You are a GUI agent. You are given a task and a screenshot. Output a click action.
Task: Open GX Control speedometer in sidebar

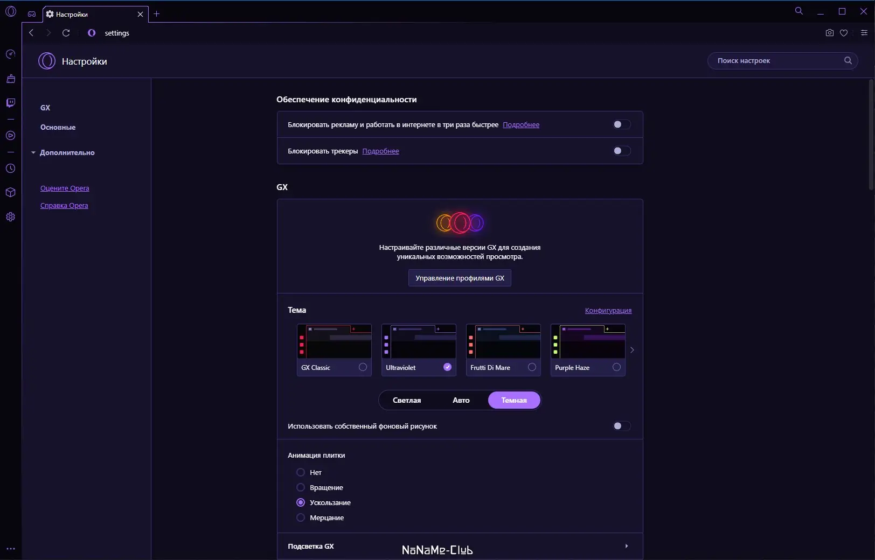point(10,54)
